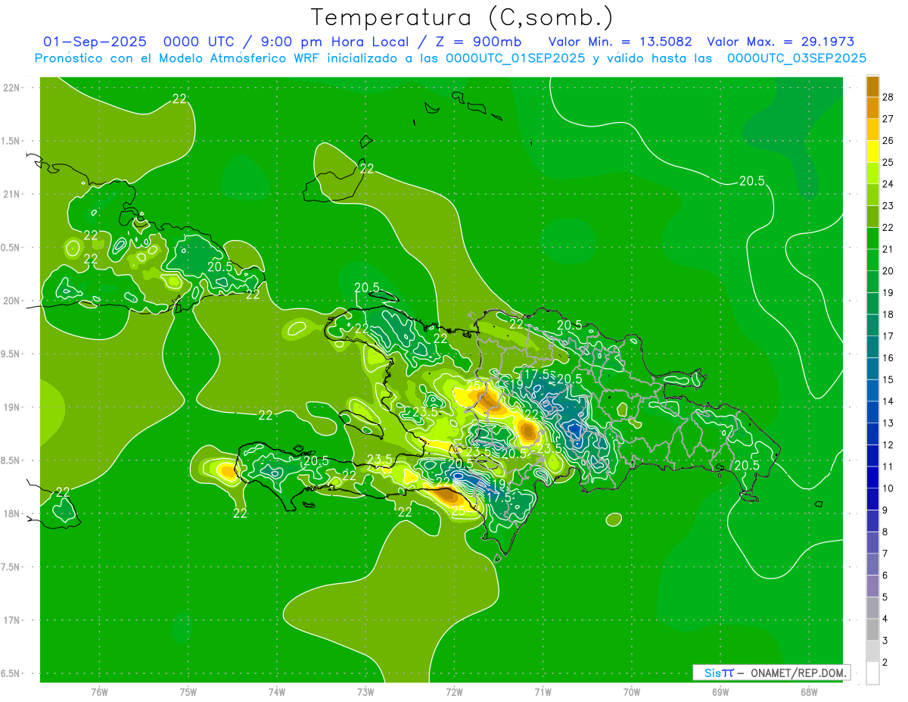This screenshot has height=702, width=908.
Task: Pick the gray swatch between 3 and 4
Action: click(x=872, y=629)
